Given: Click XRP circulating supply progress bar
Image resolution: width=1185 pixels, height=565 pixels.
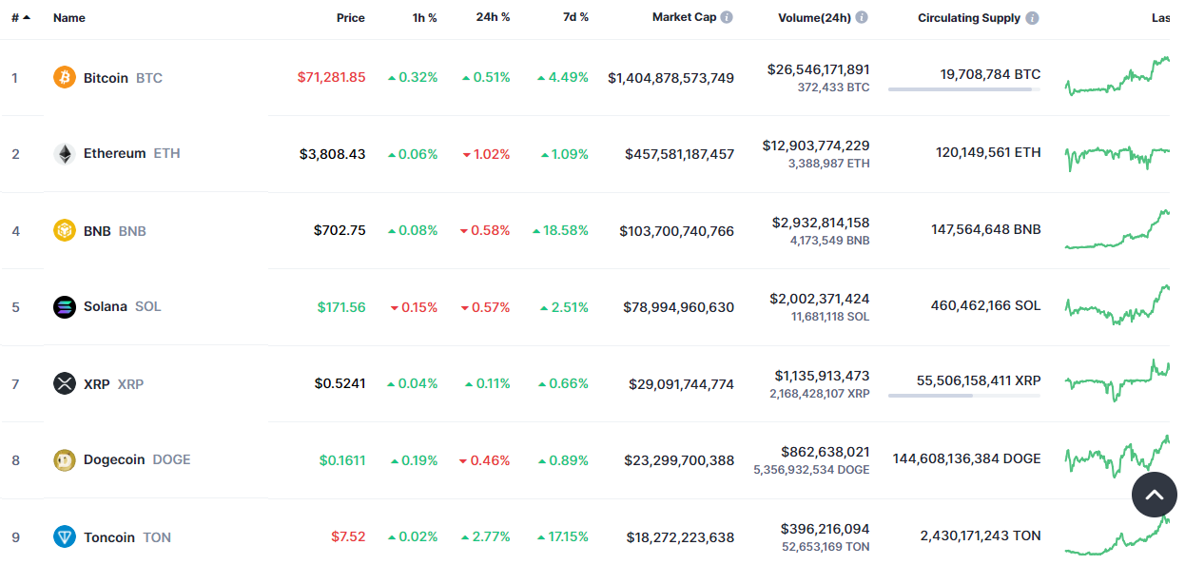Looking at the screenshot, I should (964, 396).
